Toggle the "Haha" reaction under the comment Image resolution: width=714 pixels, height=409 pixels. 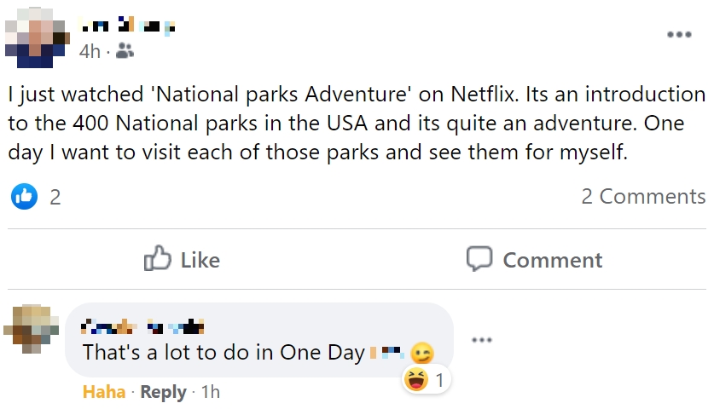coord(104,392)
